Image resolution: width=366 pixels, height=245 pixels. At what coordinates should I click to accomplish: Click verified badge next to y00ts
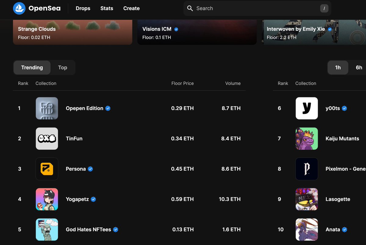tap(344, 108)
